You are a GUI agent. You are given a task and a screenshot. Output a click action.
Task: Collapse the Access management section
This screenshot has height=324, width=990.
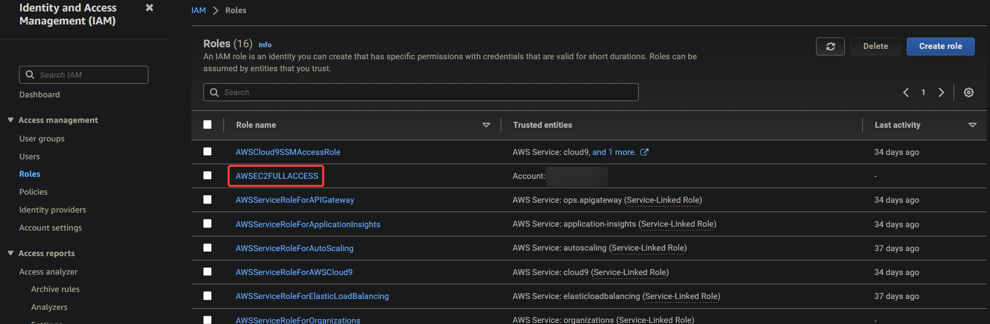click(x=10, y=120)
